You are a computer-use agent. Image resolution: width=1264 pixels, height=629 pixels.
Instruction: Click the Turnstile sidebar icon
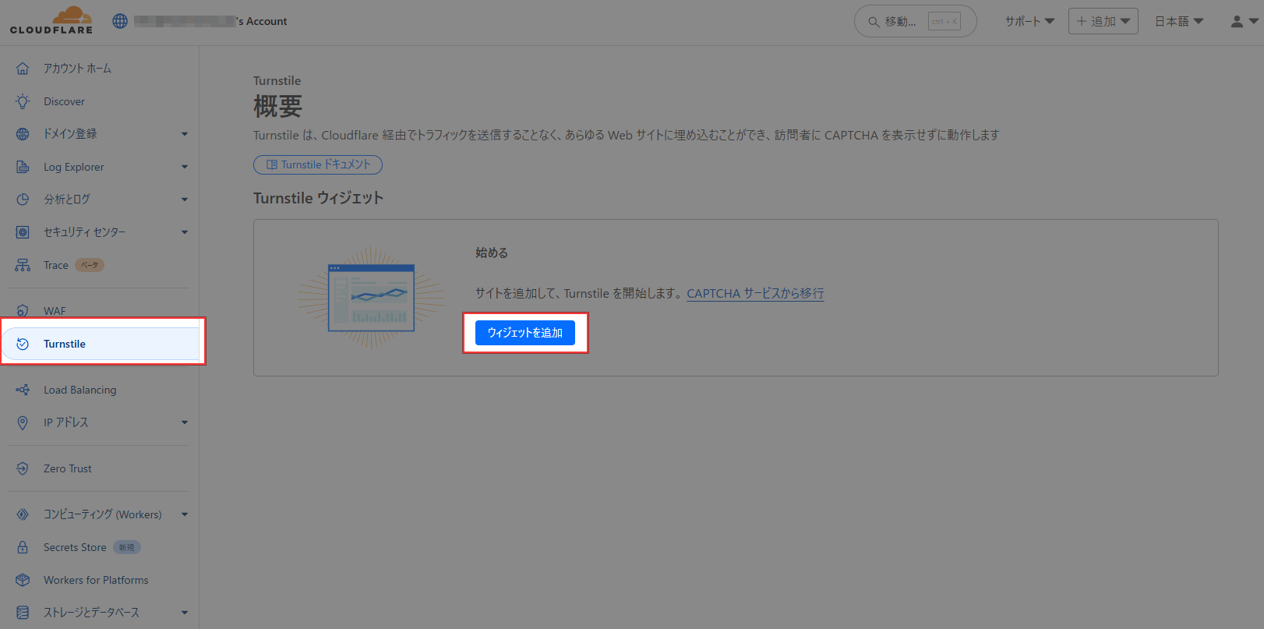click(23, 344)
